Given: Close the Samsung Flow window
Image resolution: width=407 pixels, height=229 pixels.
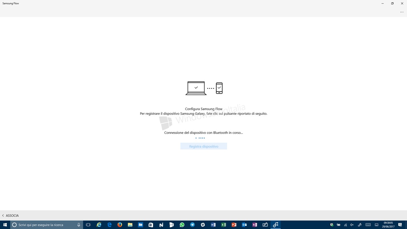Looking at the screenshot, I should [402, 3].
